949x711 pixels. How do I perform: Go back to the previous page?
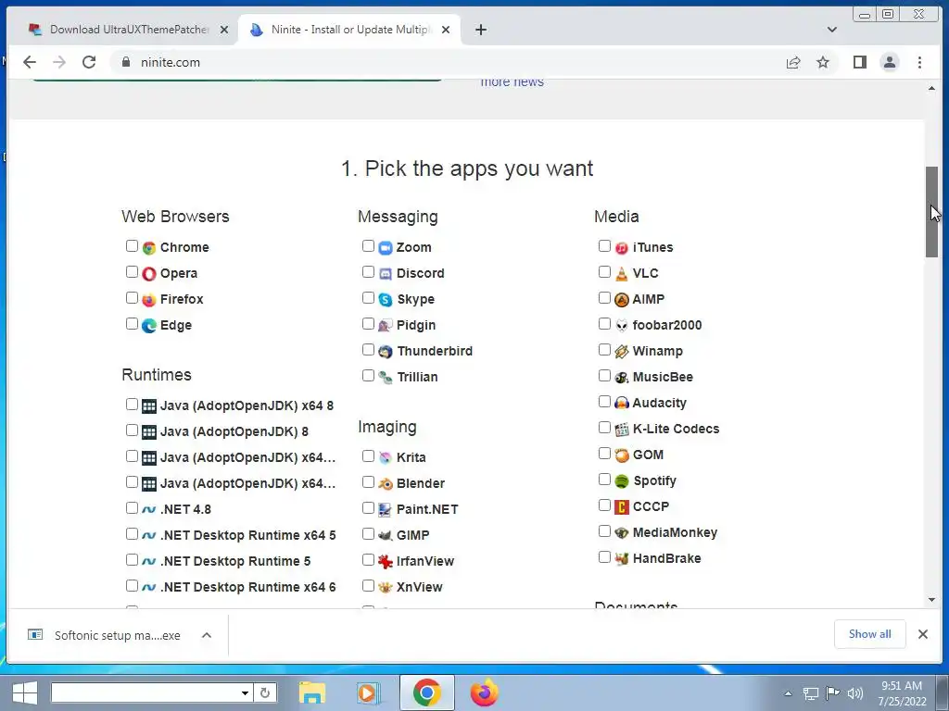(30, 62)
